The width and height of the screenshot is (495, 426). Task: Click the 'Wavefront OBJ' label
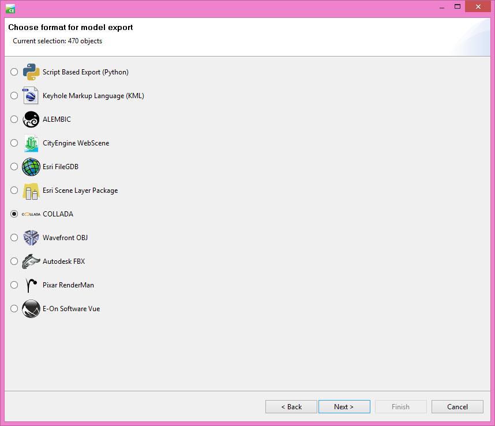tap(65, 238)
